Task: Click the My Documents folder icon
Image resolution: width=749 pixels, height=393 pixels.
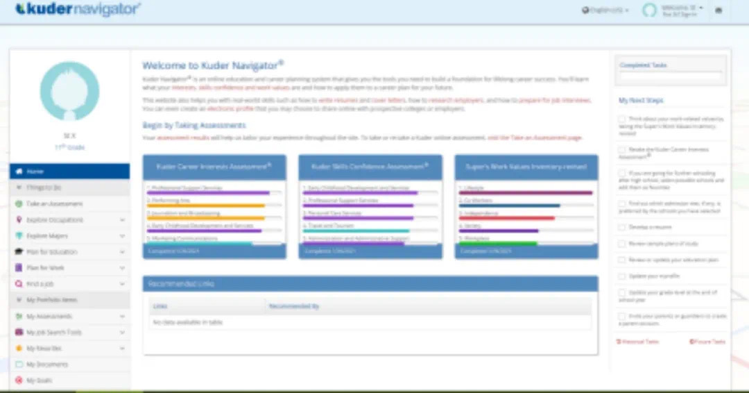Action: (19, 365)
